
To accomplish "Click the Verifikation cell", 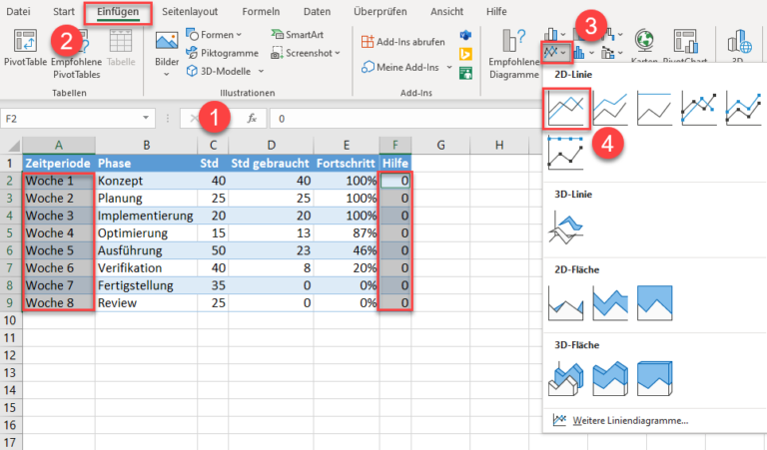I will (146, 267).
